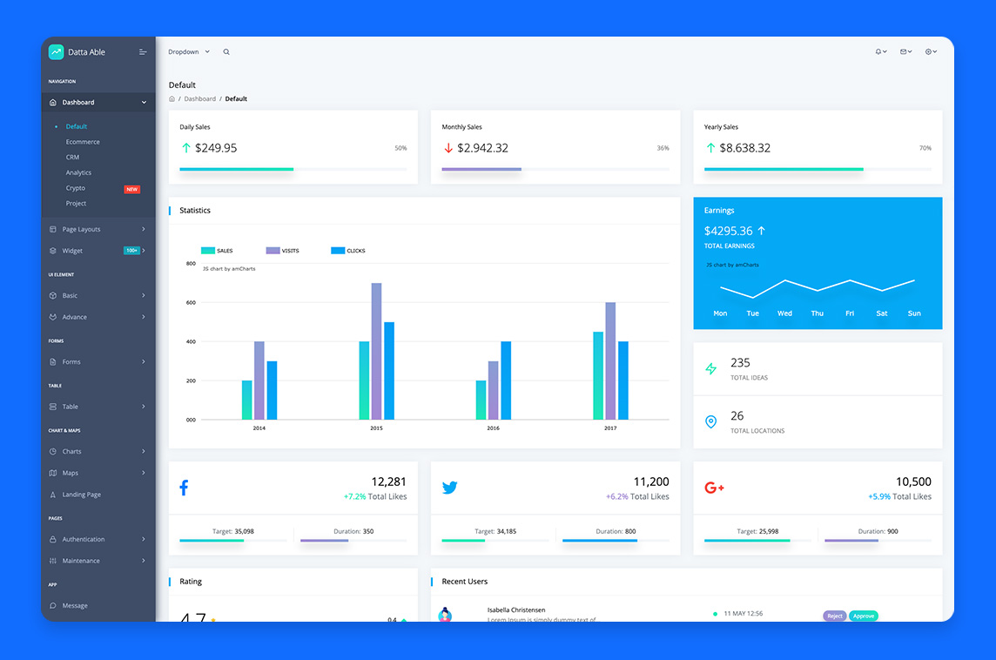Toggle the VISITS legend series
996x660 pixels.
pyautogui.click(x=283, y=251)
